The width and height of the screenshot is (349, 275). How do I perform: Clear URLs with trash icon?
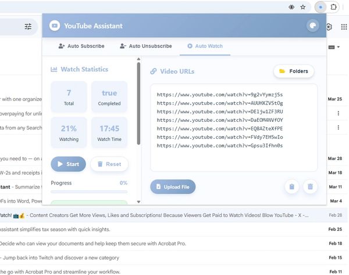[x=310, y=187]
